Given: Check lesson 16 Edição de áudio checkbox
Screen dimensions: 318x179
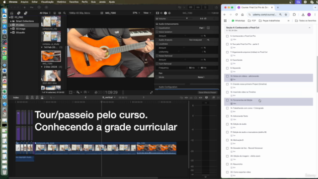Looking at the screenshot, I should click(228, 124).
